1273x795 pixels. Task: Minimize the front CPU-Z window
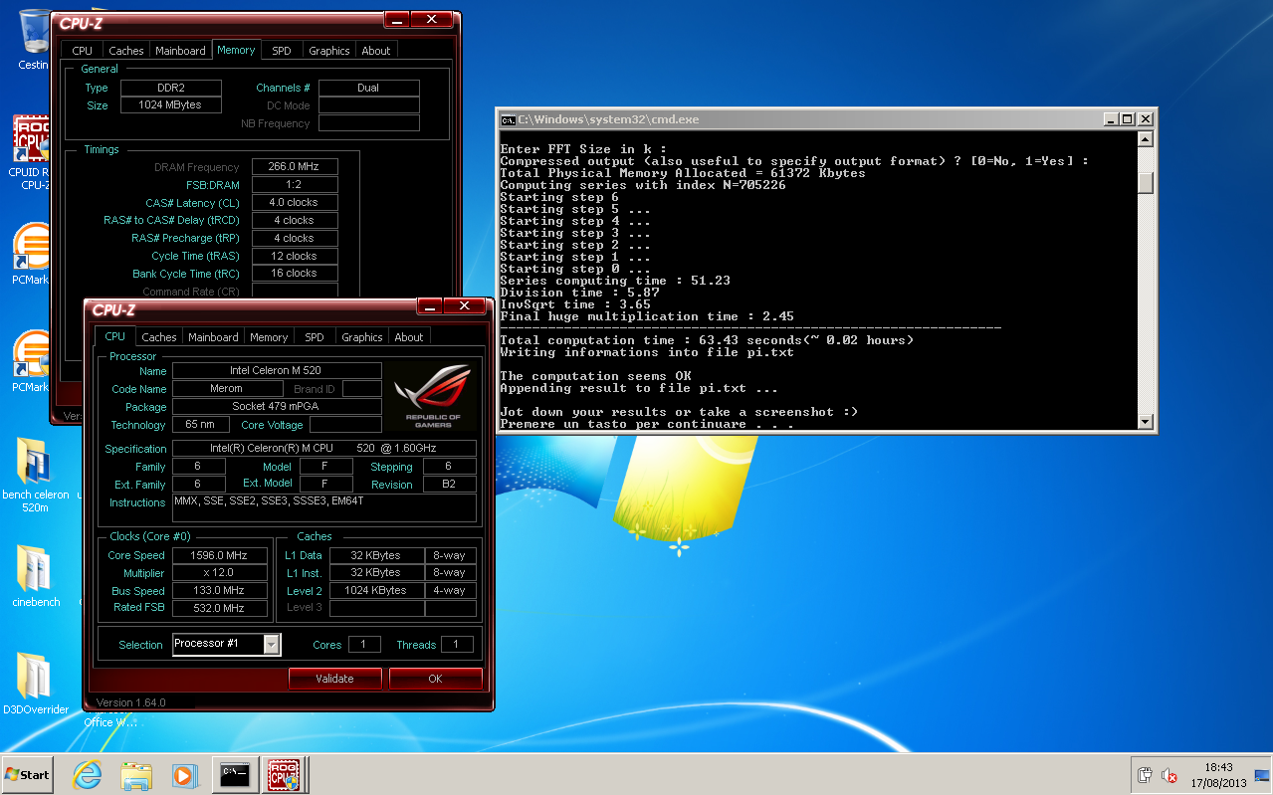coord(429,306)
